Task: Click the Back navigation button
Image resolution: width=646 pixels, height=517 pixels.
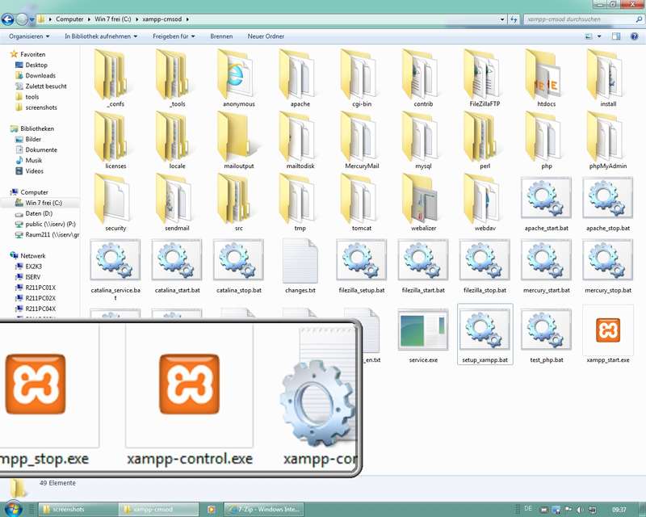Action: tap(8, 19)
